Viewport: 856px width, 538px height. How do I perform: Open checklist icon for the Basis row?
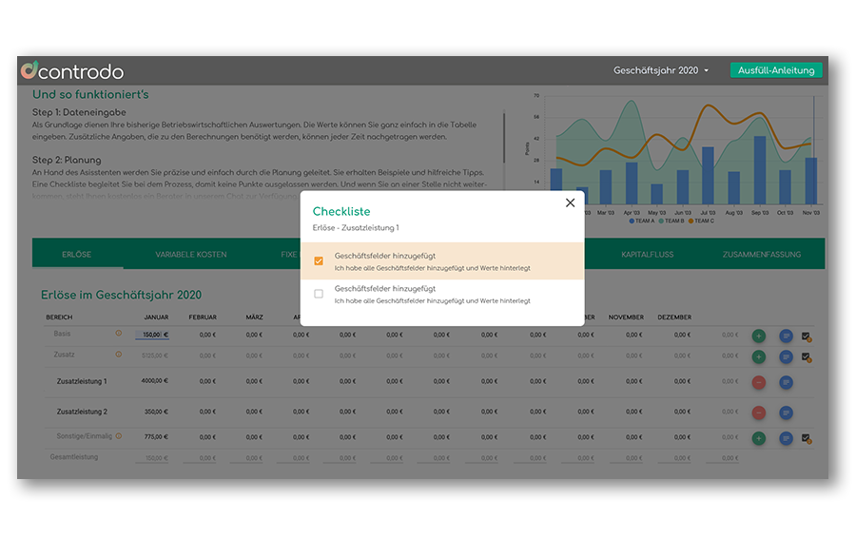point(807,336)
